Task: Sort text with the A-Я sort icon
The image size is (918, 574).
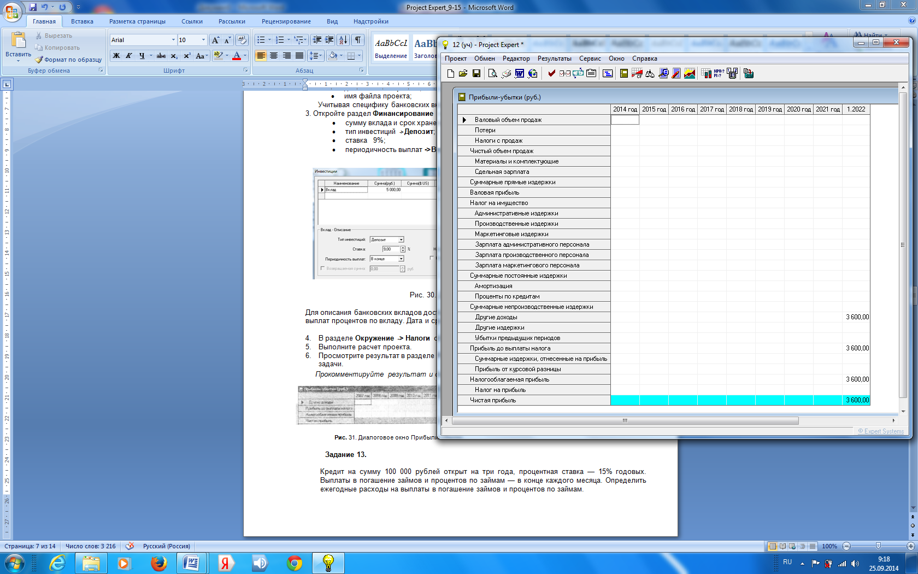Action: [x=343, y=40]
